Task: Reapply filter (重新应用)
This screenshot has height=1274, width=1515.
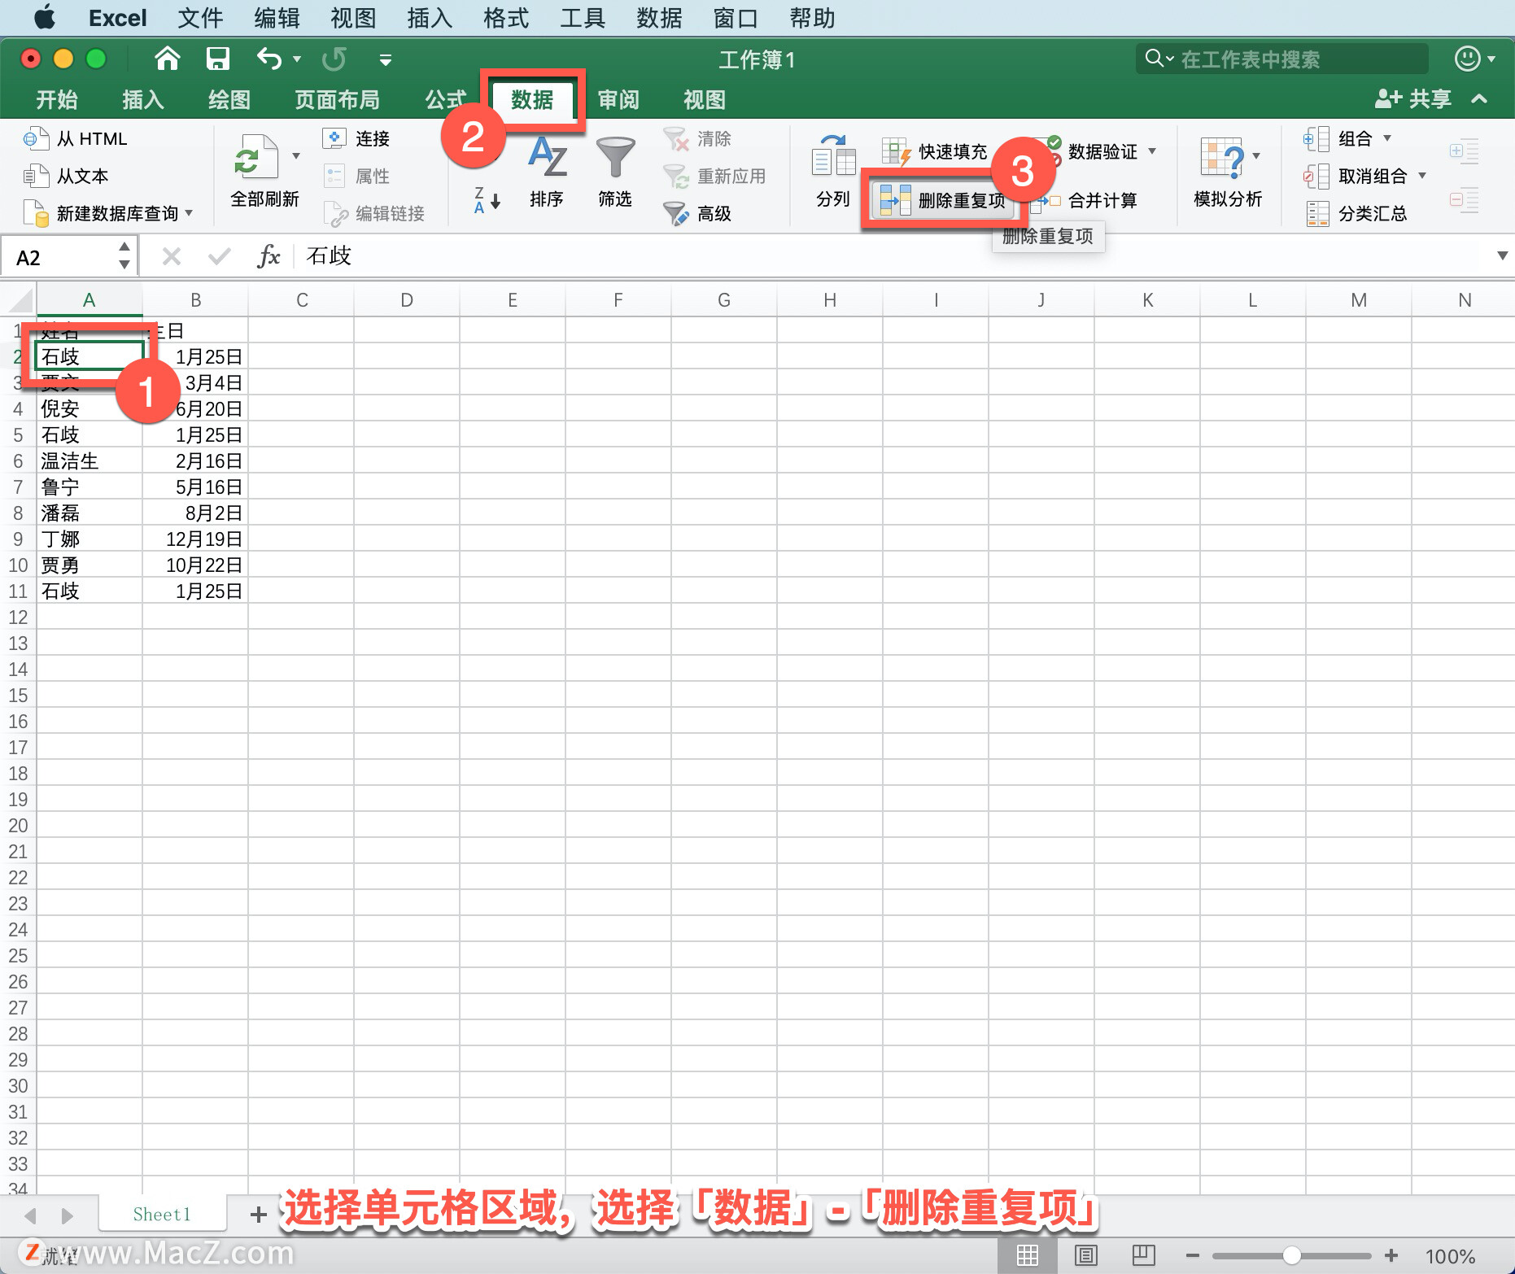Action: 714,176
